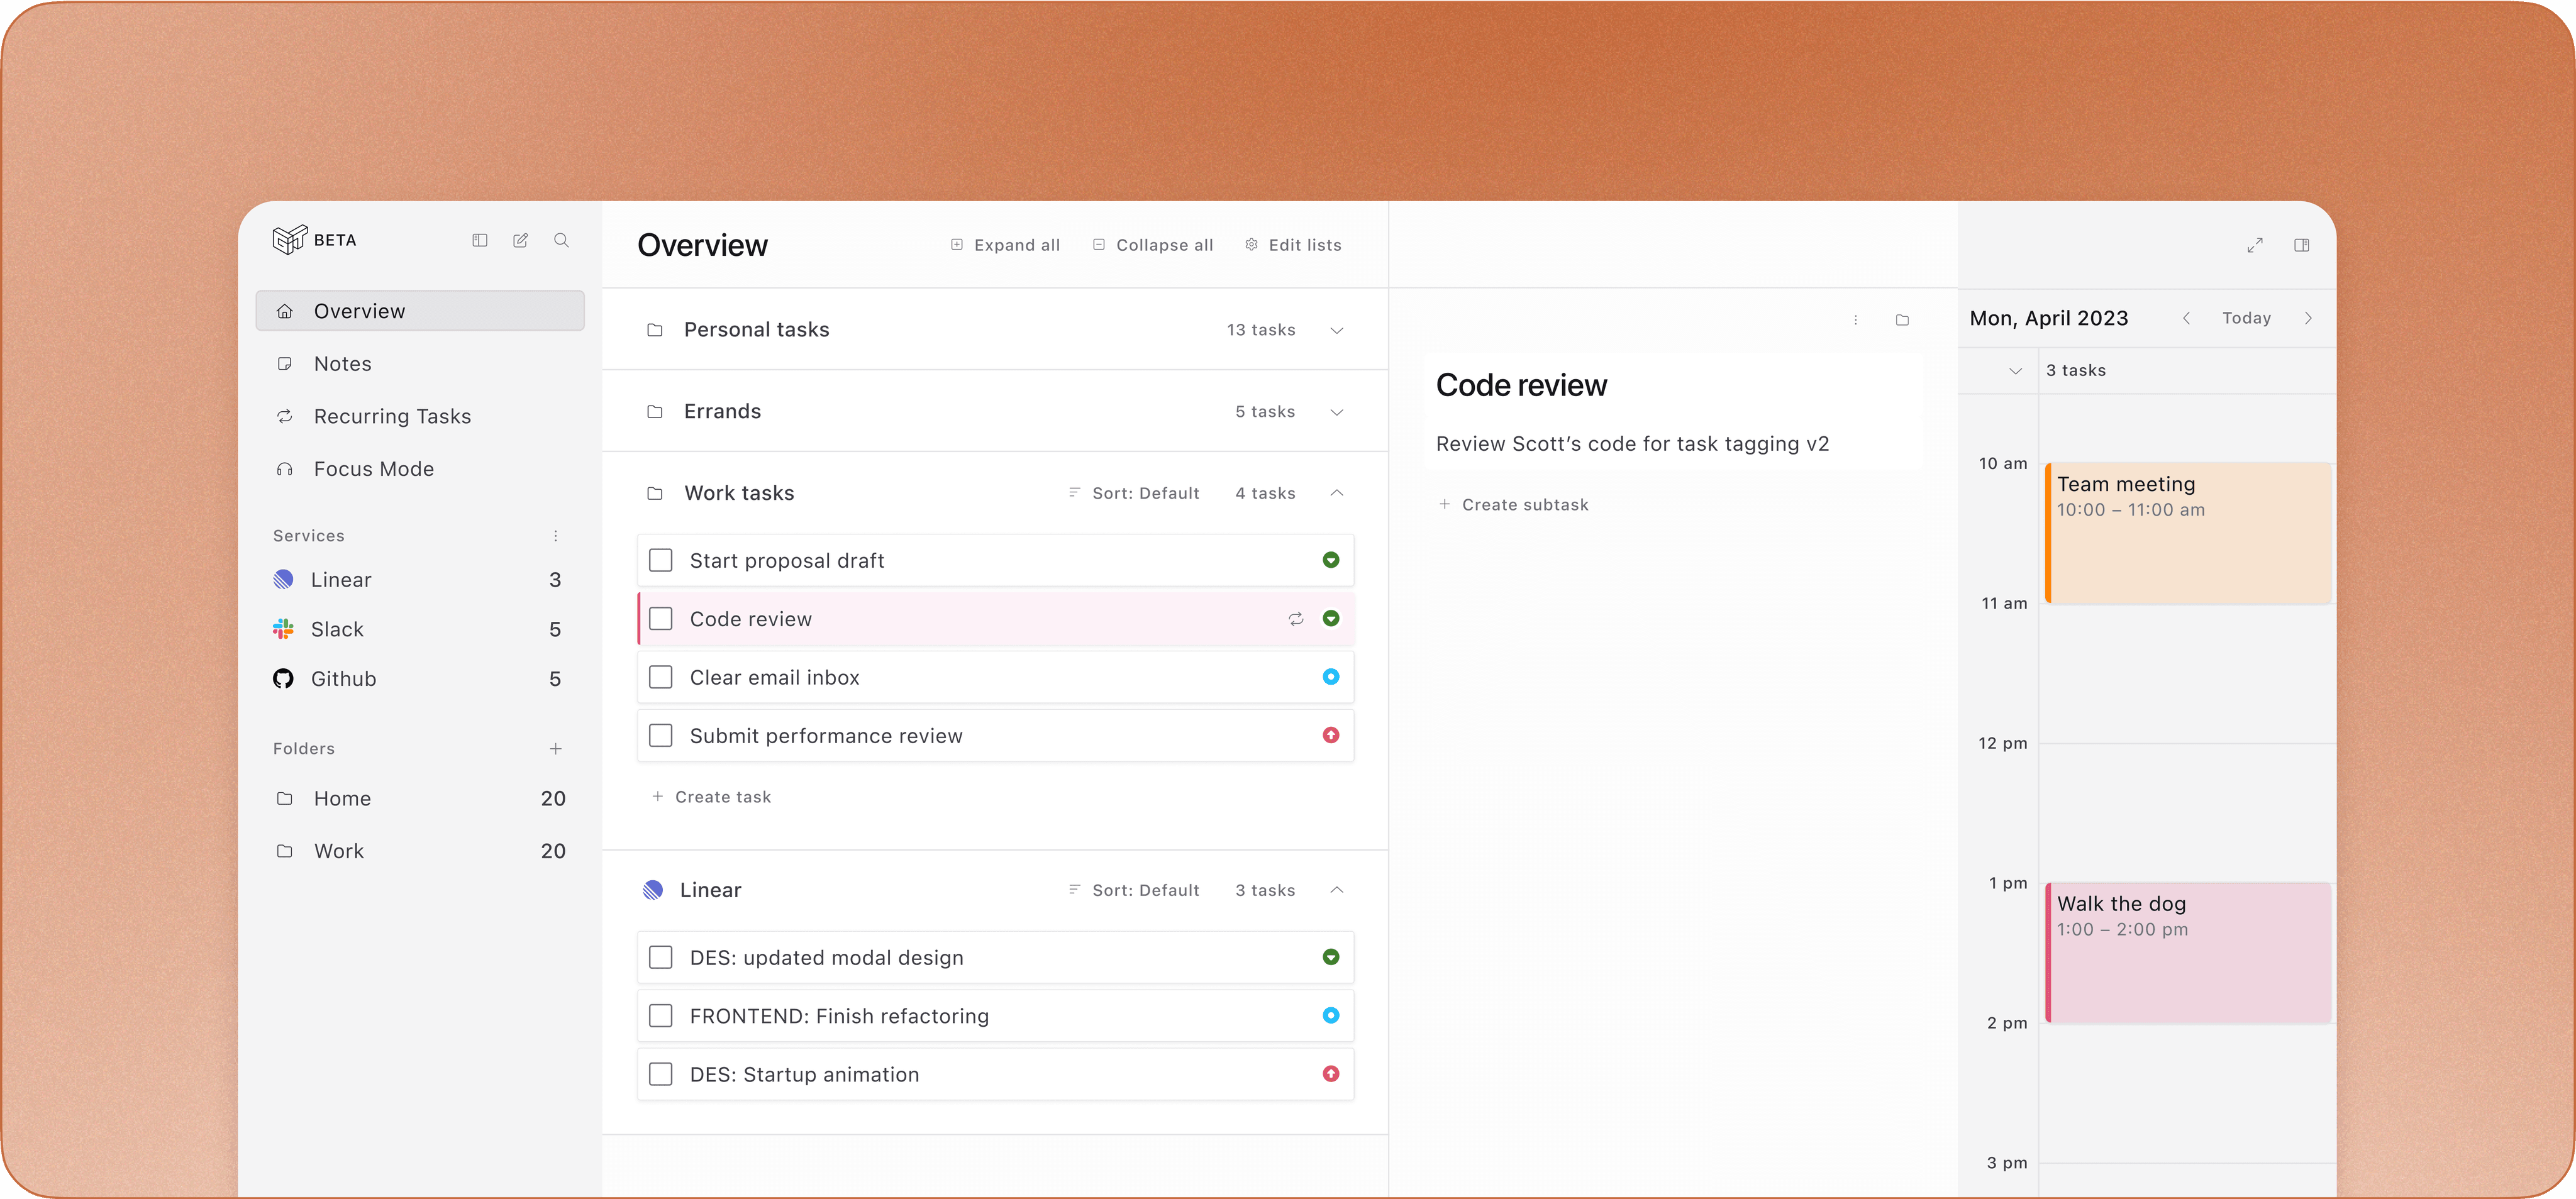
Task: Check off Clear email inbox task
Action: (661, 677)
